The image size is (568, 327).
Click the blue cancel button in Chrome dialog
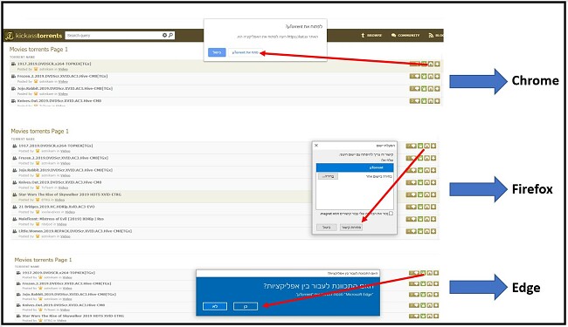(x=217, y=52)
